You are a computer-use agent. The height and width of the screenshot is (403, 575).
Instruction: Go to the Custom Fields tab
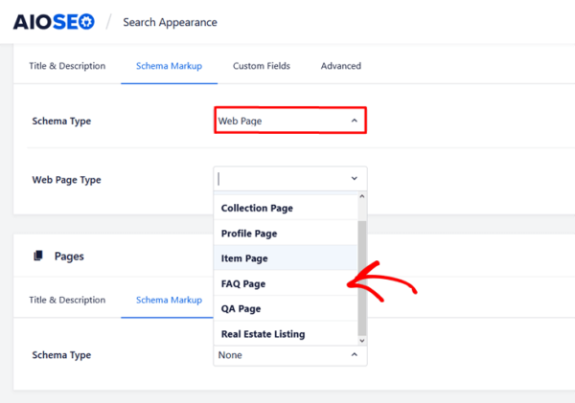(x=262, y=66)
